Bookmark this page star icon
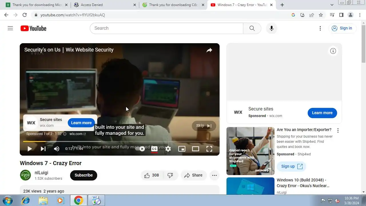This screenshot has height=206, width=366. coord(321,15)
